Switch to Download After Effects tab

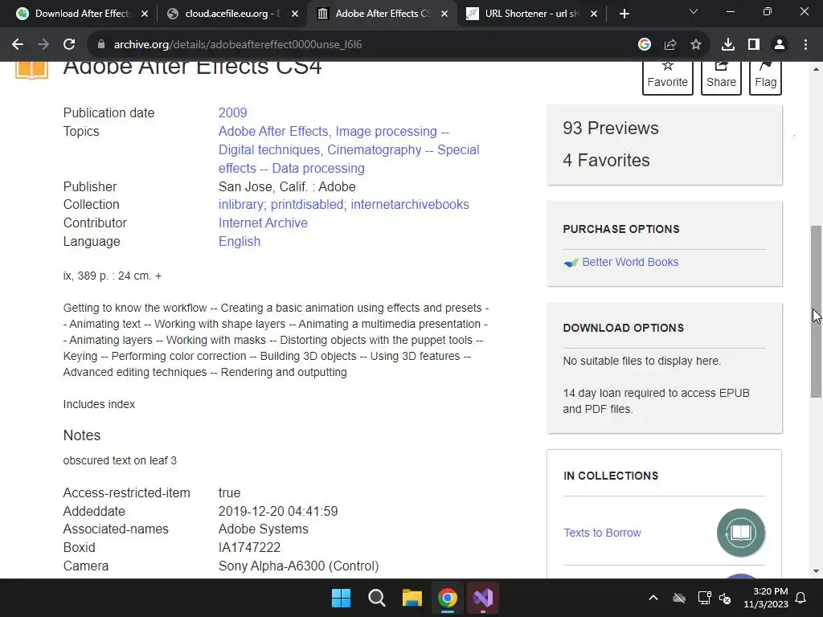click(81, 14)
